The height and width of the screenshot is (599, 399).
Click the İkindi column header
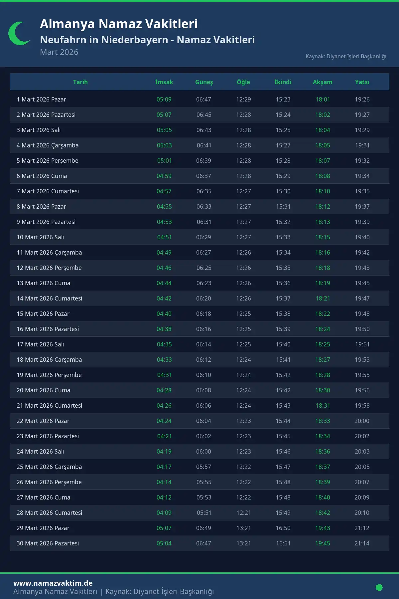click(283, 82)
